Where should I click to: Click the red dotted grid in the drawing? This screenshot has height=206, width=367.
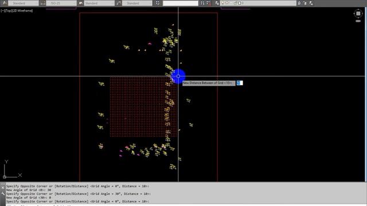click(143, 107)
